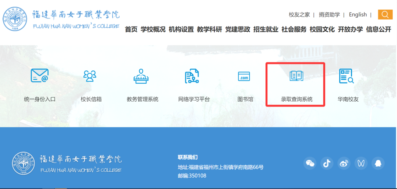Screen dimensions: 397x189
Task: Click the header text FUJIAN HWA NAN WOMEN'S COLLEGE
Action: pos(76,26)
